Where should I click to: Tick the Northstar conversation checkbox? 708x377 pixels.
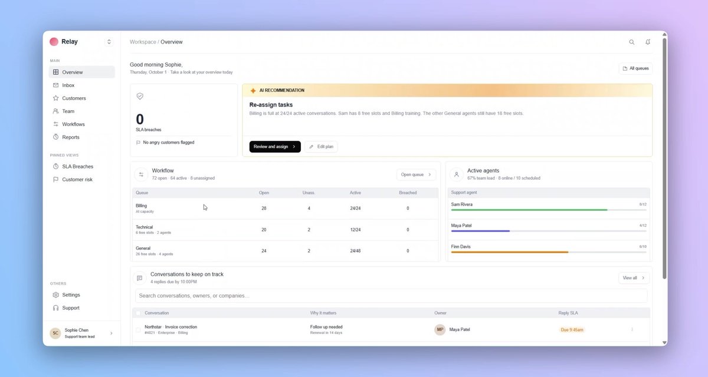tap(138, 330)
